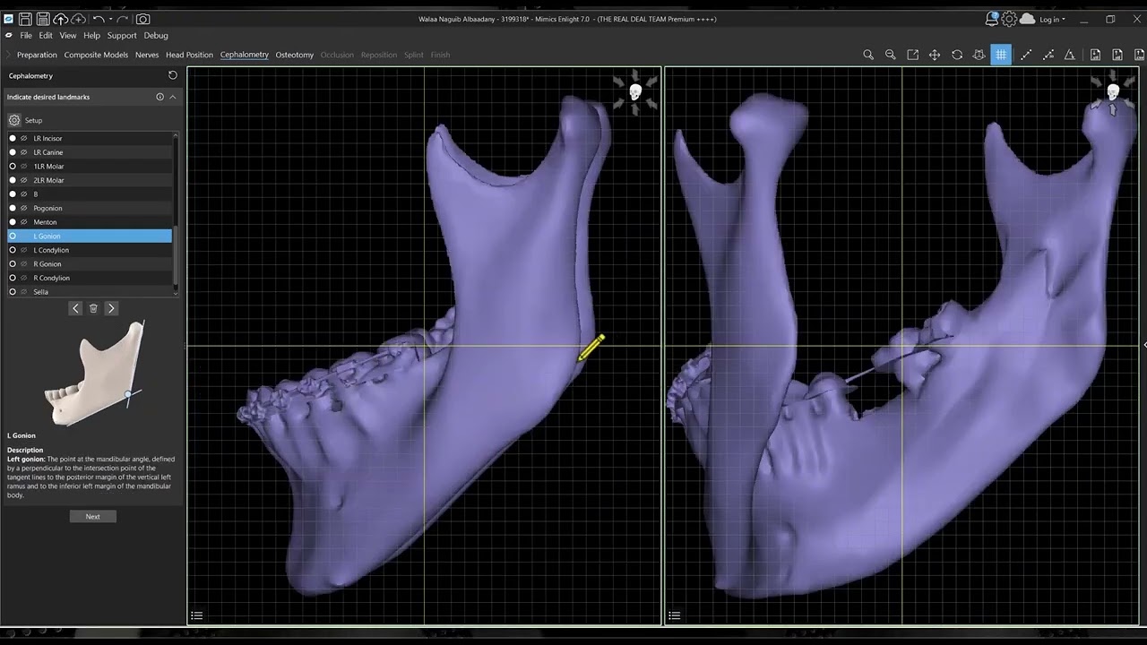The width and height of the screenshot is (1147, 645).
Task: Click the L Gonion mandible reference thumbnail
Action: click(x=96, y=374)
